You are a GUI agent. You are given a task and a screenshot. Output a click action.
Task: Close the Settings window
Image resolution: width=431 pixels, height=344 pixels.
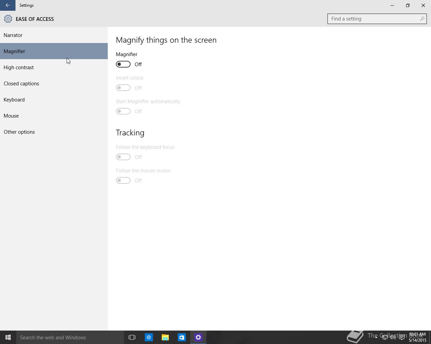pos(423,5)
